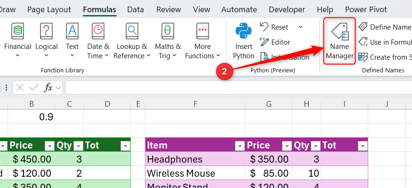Select the quantity cell showing 10
This screenshot has width=412, height=188.
[x=307, y=173]
